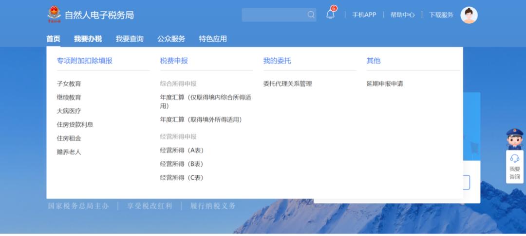Open the 我要办税 menu
Screen dimensions: 526x236
click(x=88, y=39)
